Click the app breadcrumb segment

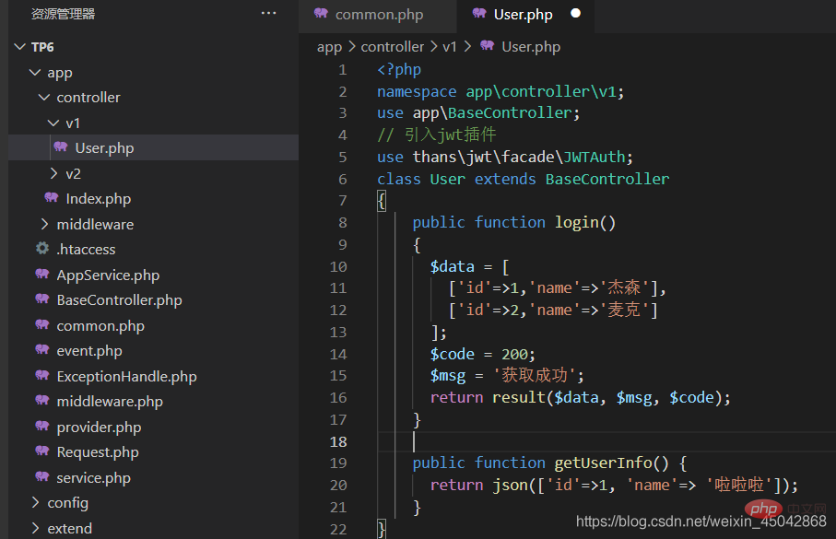(329, 47)
